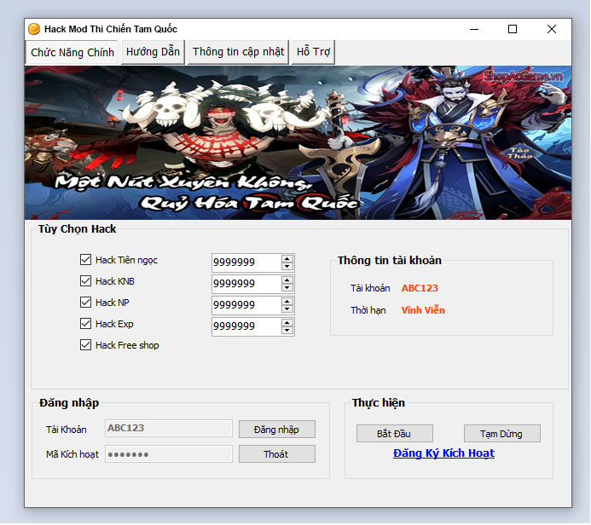Uncheck the Hack KNB checkbox
The image size is (591, 525).
[x=85, y=281]
